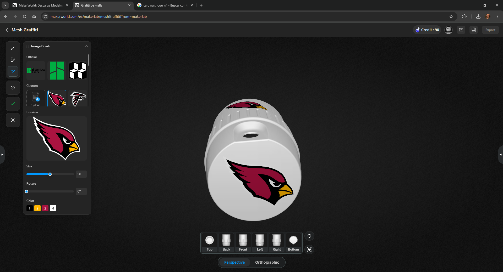Click the image library scrollbar
Screen dimensions: 503x272
click(x=88, y=60)
